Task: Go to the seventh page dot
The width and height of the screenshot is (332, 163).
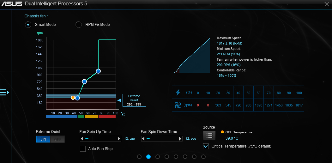Action: click(x=194, y=157)
